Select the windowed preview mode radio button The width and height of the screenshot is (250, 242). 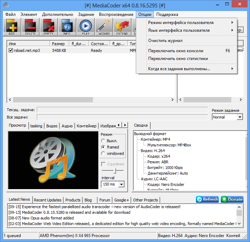click(103, 153)
